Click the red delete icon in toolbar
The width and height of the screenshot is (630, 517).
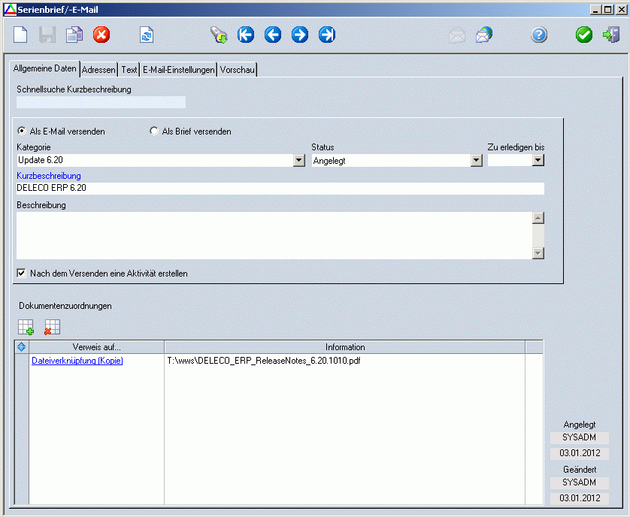[x=101, y=35]
